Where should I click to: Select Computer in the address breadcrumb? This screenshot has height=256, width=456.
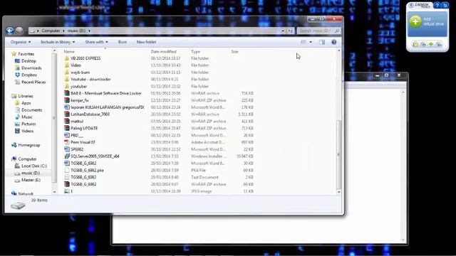tap(51, 31)
